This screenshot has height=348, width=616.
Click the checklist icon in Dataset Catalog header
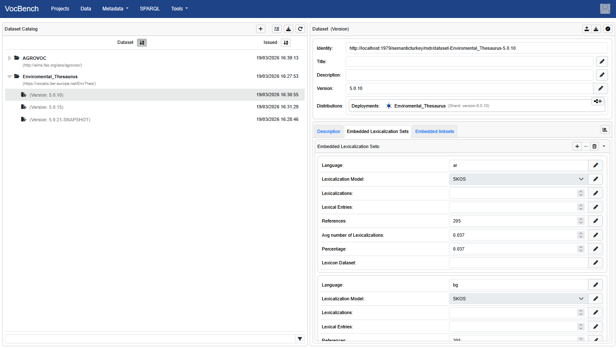point(277,29)
